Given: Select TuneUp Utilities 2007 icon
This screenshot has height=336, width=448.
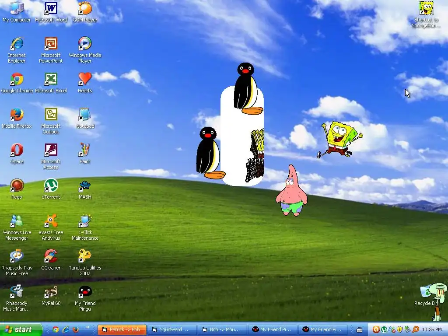Looking at the screenshot, I should point(85,262).
